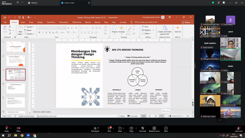This screenshot has width=245, height=138.
Task: Expand the Zoom Chat options arrow
Action: [x=113, y=128]
